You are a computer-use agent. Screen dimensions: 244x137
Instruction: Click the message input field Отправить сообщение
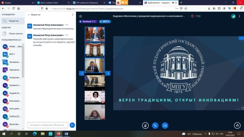point(48,125)
